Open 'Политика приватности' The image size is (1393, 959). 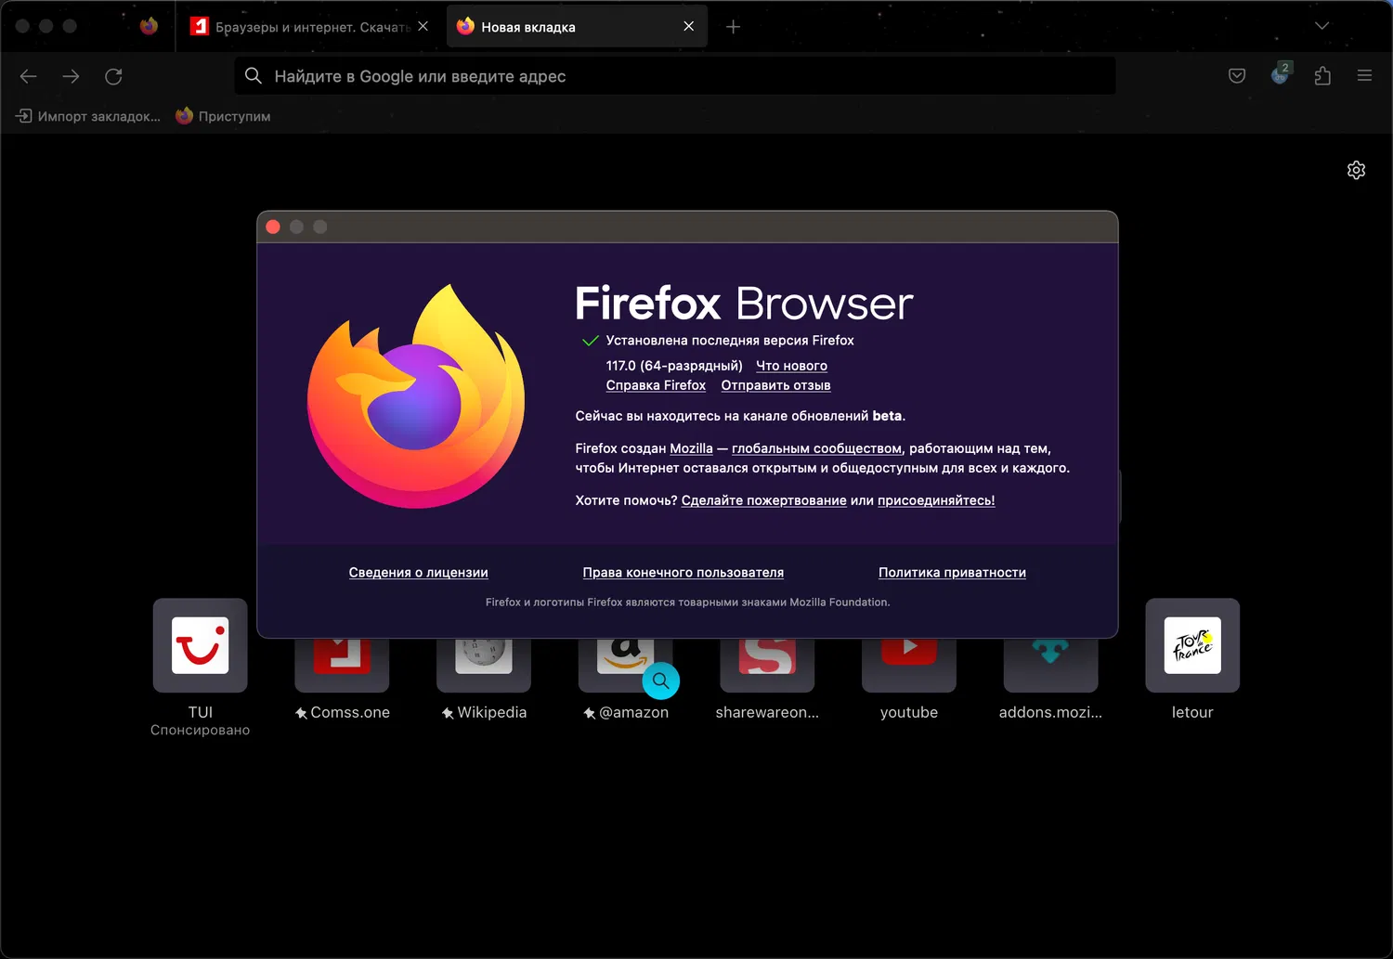click(x=952, y=572)
